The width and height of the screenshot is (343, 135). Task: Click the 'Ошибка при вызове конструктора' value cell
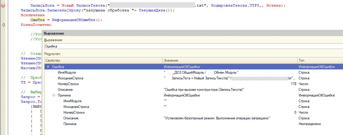[204, 90]
